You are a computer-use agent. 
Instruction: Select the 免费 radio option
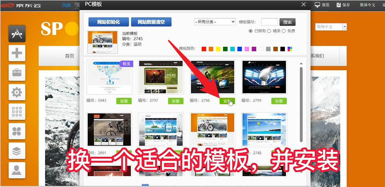point(283,31)
